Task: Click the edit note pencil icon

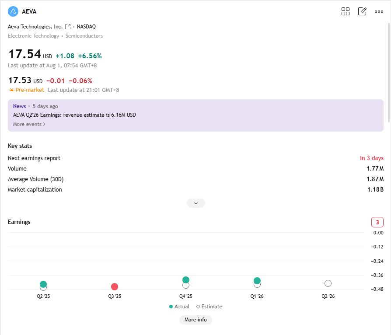Action: click(x=362, y=11)
